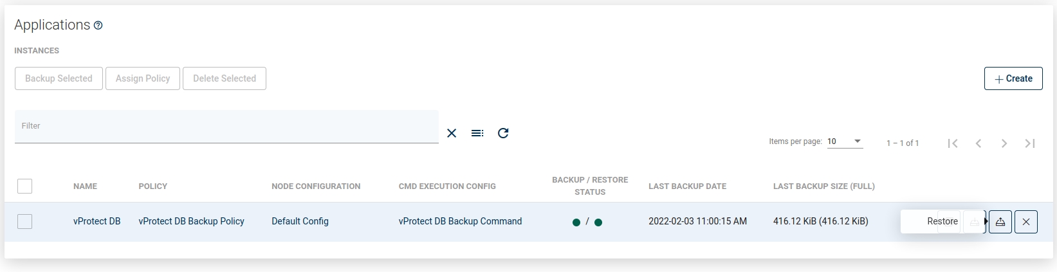Open the column list options icon
Viewport: 1057px width, 272px height.
477,133
